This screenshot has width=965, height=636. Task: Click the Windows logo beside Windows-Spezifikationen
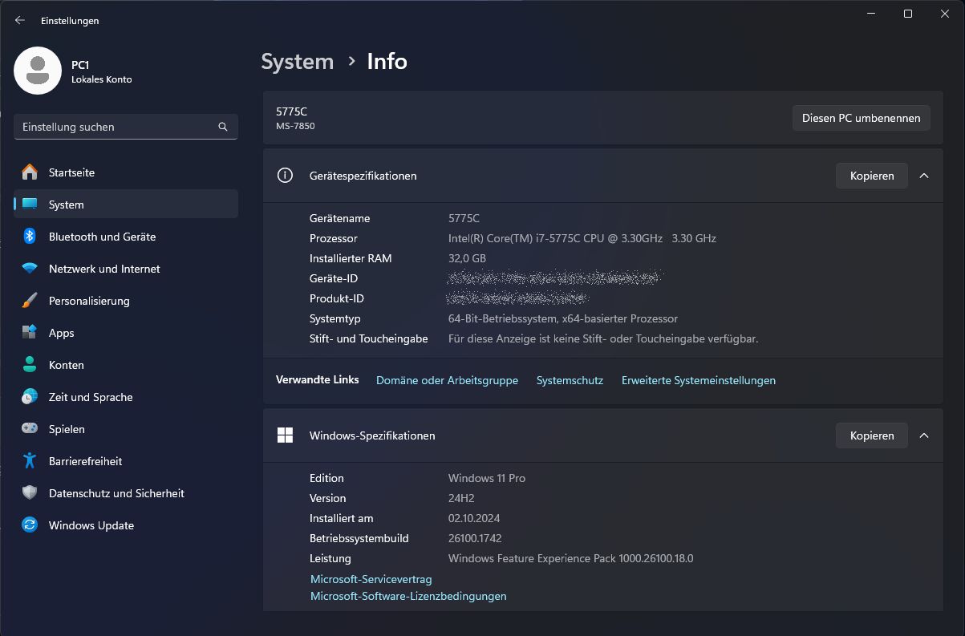[285, 435]
